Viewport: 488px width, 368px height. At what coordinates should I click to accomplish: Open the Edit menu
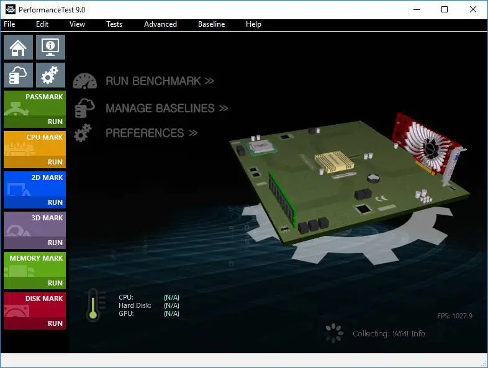[x=42, y=24]
